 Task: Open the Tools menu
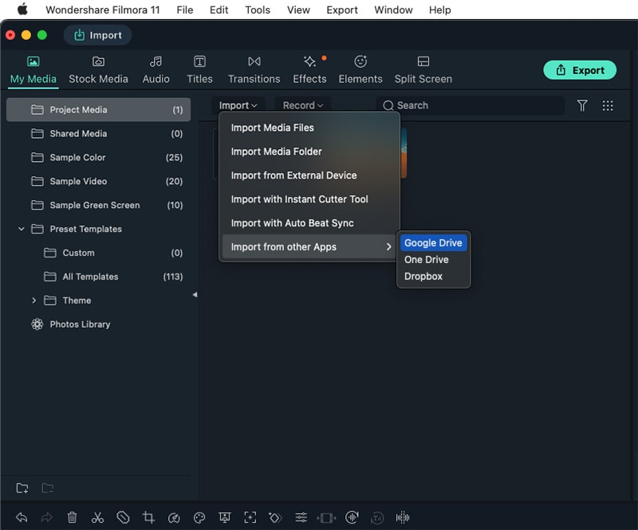tap(258, 10)
